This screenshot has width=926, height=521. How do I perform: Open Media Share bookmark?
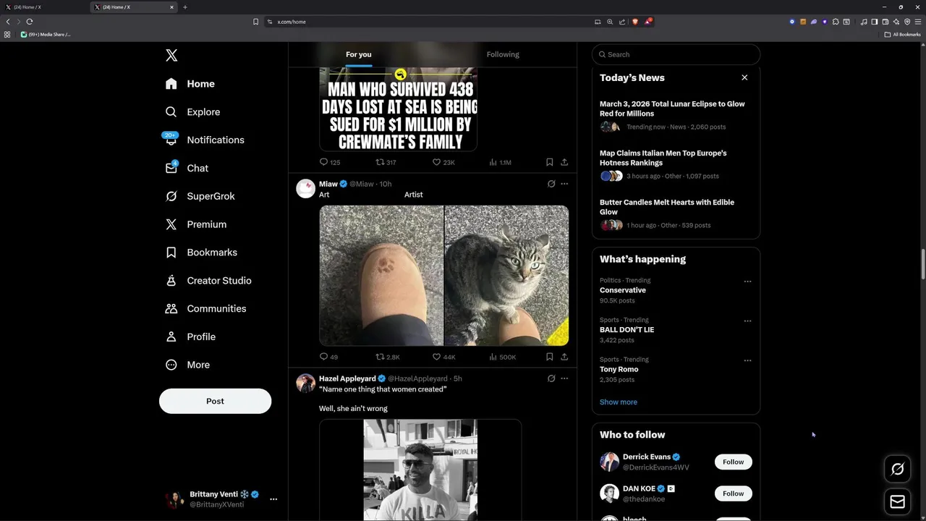(46, 34)
